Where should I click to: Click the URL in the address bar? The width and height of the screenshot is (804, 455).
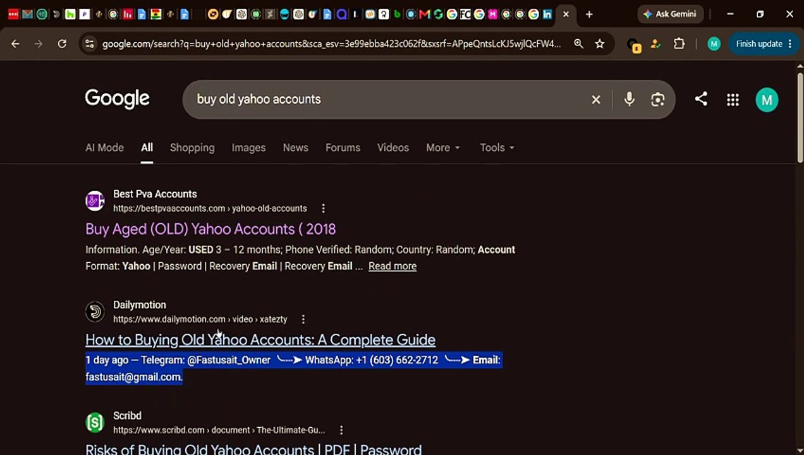click(x=331, y=44)
